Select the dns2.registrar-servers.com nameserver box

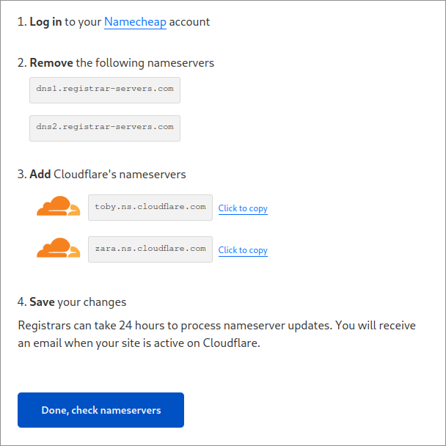coord(105,128)
